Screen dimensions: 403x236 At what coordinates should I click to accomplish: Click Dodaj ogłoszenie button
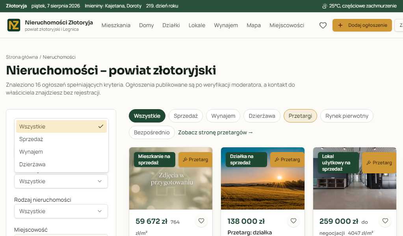(362, 25)
